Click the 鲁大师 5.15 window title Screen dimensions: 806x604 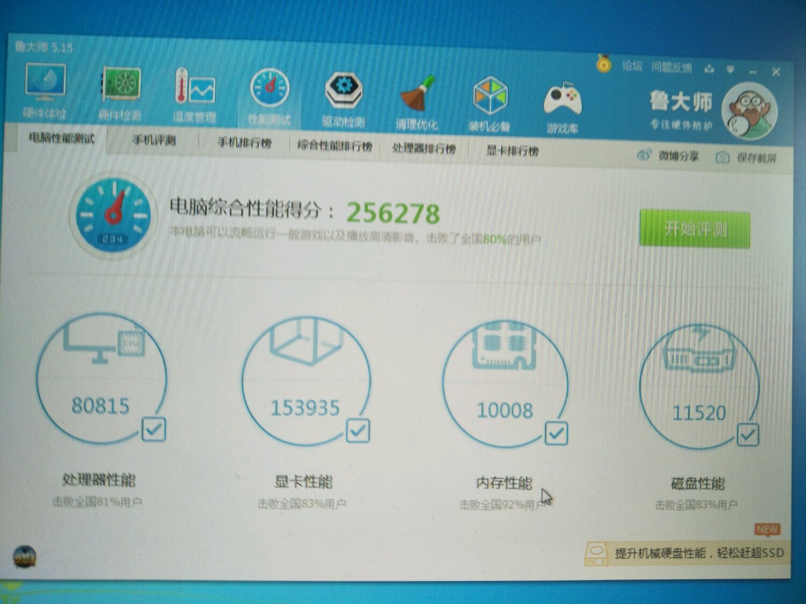[x=44, y=47]
